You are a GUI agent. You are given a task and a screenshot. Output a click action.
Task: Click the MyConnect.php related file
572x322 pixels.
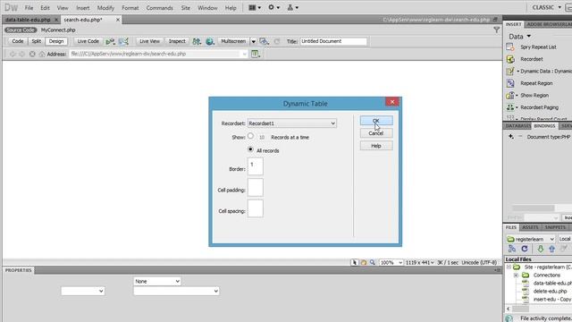[x=58, y=30]
